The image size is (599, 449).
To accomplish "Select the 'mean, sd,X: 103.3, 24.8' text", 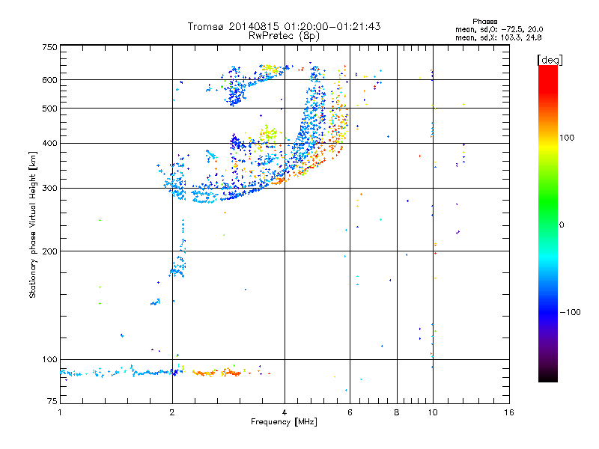I will pyautogui.click(x=498, y=37).
